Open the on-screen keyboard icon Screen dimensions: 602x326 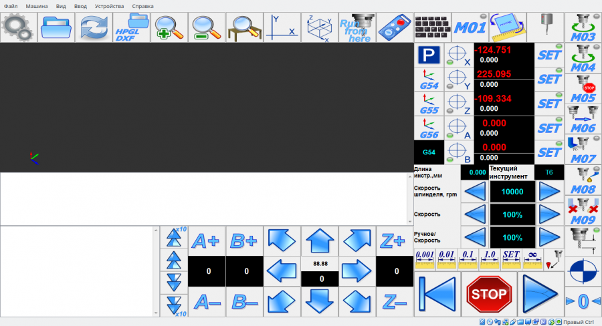point(433,27)
